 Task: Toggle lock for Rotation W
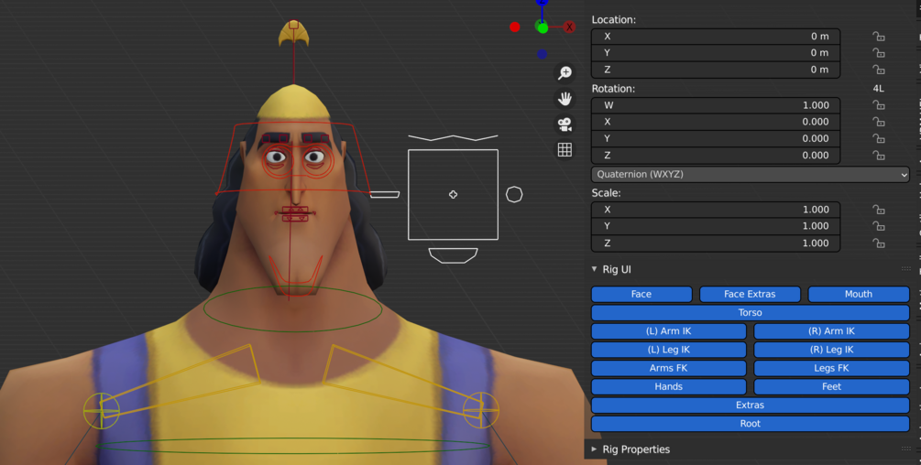pyautogui.click(x=878, y=105)
